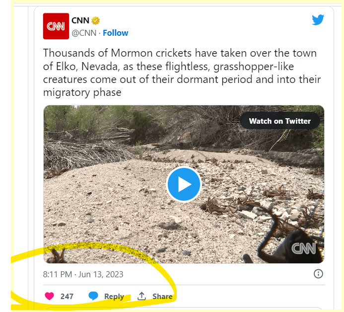Click the info circle icon
Image resolution: width=344 pixels, height=312 pixels.
pyautogui.click(x=319, y=274)
